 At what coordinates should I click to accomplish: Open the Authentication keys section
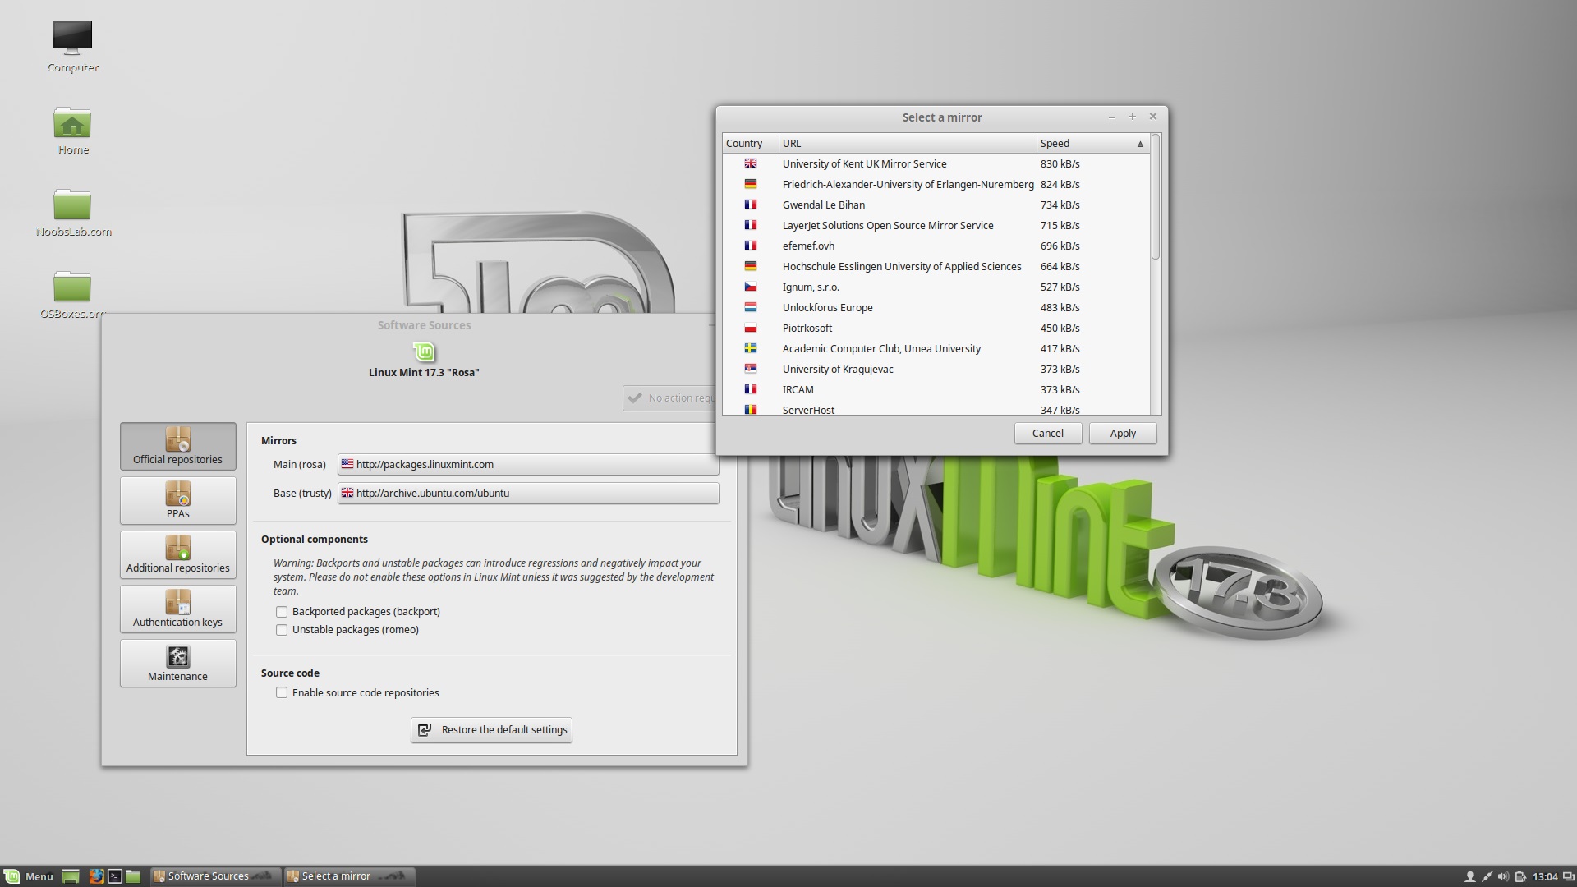[x=177, y=609]
